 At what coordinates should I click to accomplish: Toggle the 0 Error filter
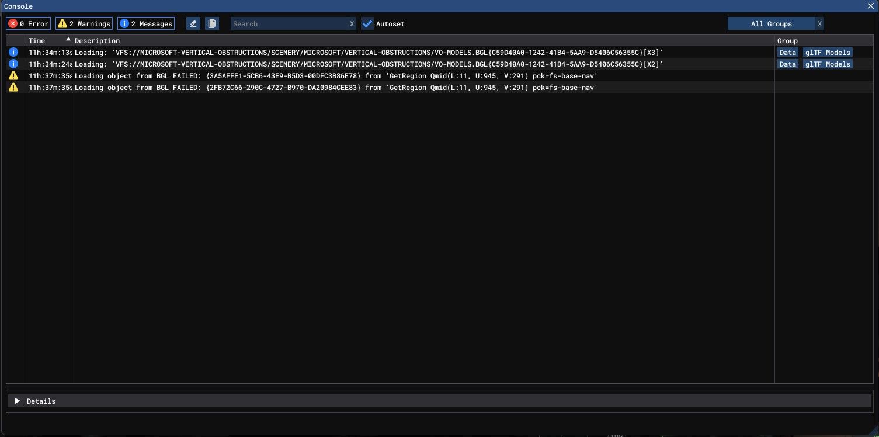(29, 24)
